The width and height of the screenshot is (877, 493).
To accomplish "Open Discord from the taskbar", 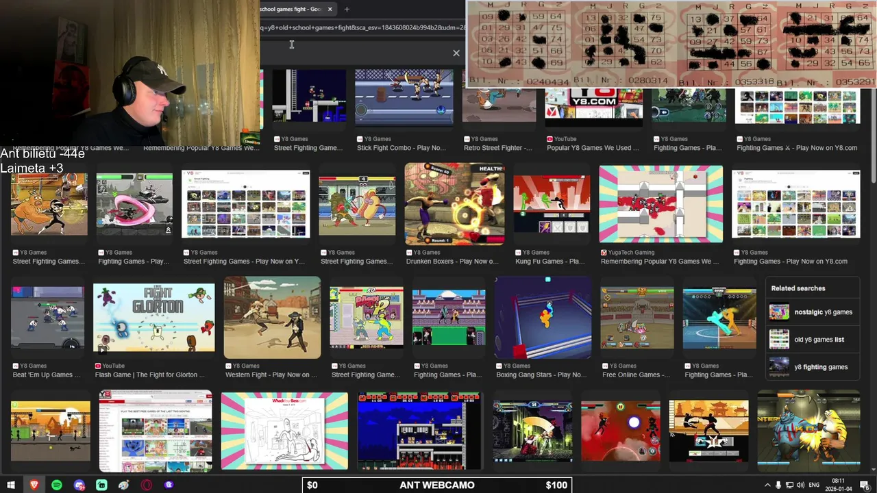I will click(79, 485).
